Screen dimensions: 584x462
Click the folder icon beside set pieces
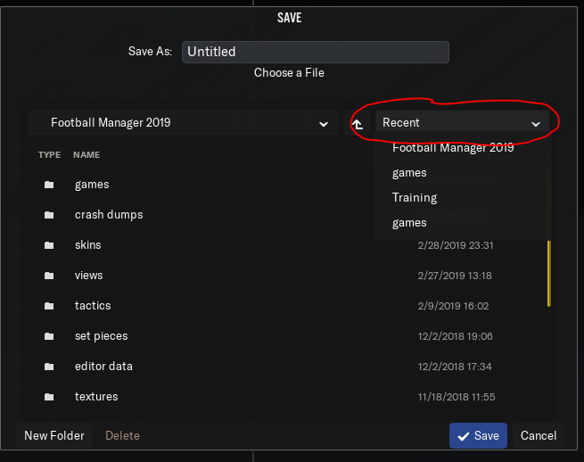49,336
